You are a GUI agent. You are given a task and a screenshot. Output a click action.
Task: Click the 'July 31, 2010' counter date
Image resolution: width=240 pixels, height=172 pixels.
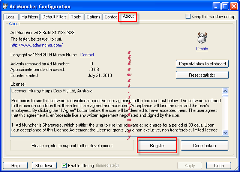tap(100, 75)
